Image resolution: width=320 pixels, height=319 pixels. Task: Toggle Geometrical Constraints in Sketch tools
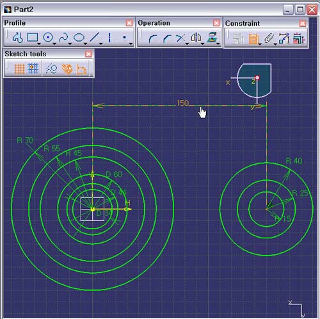point(67,69)
